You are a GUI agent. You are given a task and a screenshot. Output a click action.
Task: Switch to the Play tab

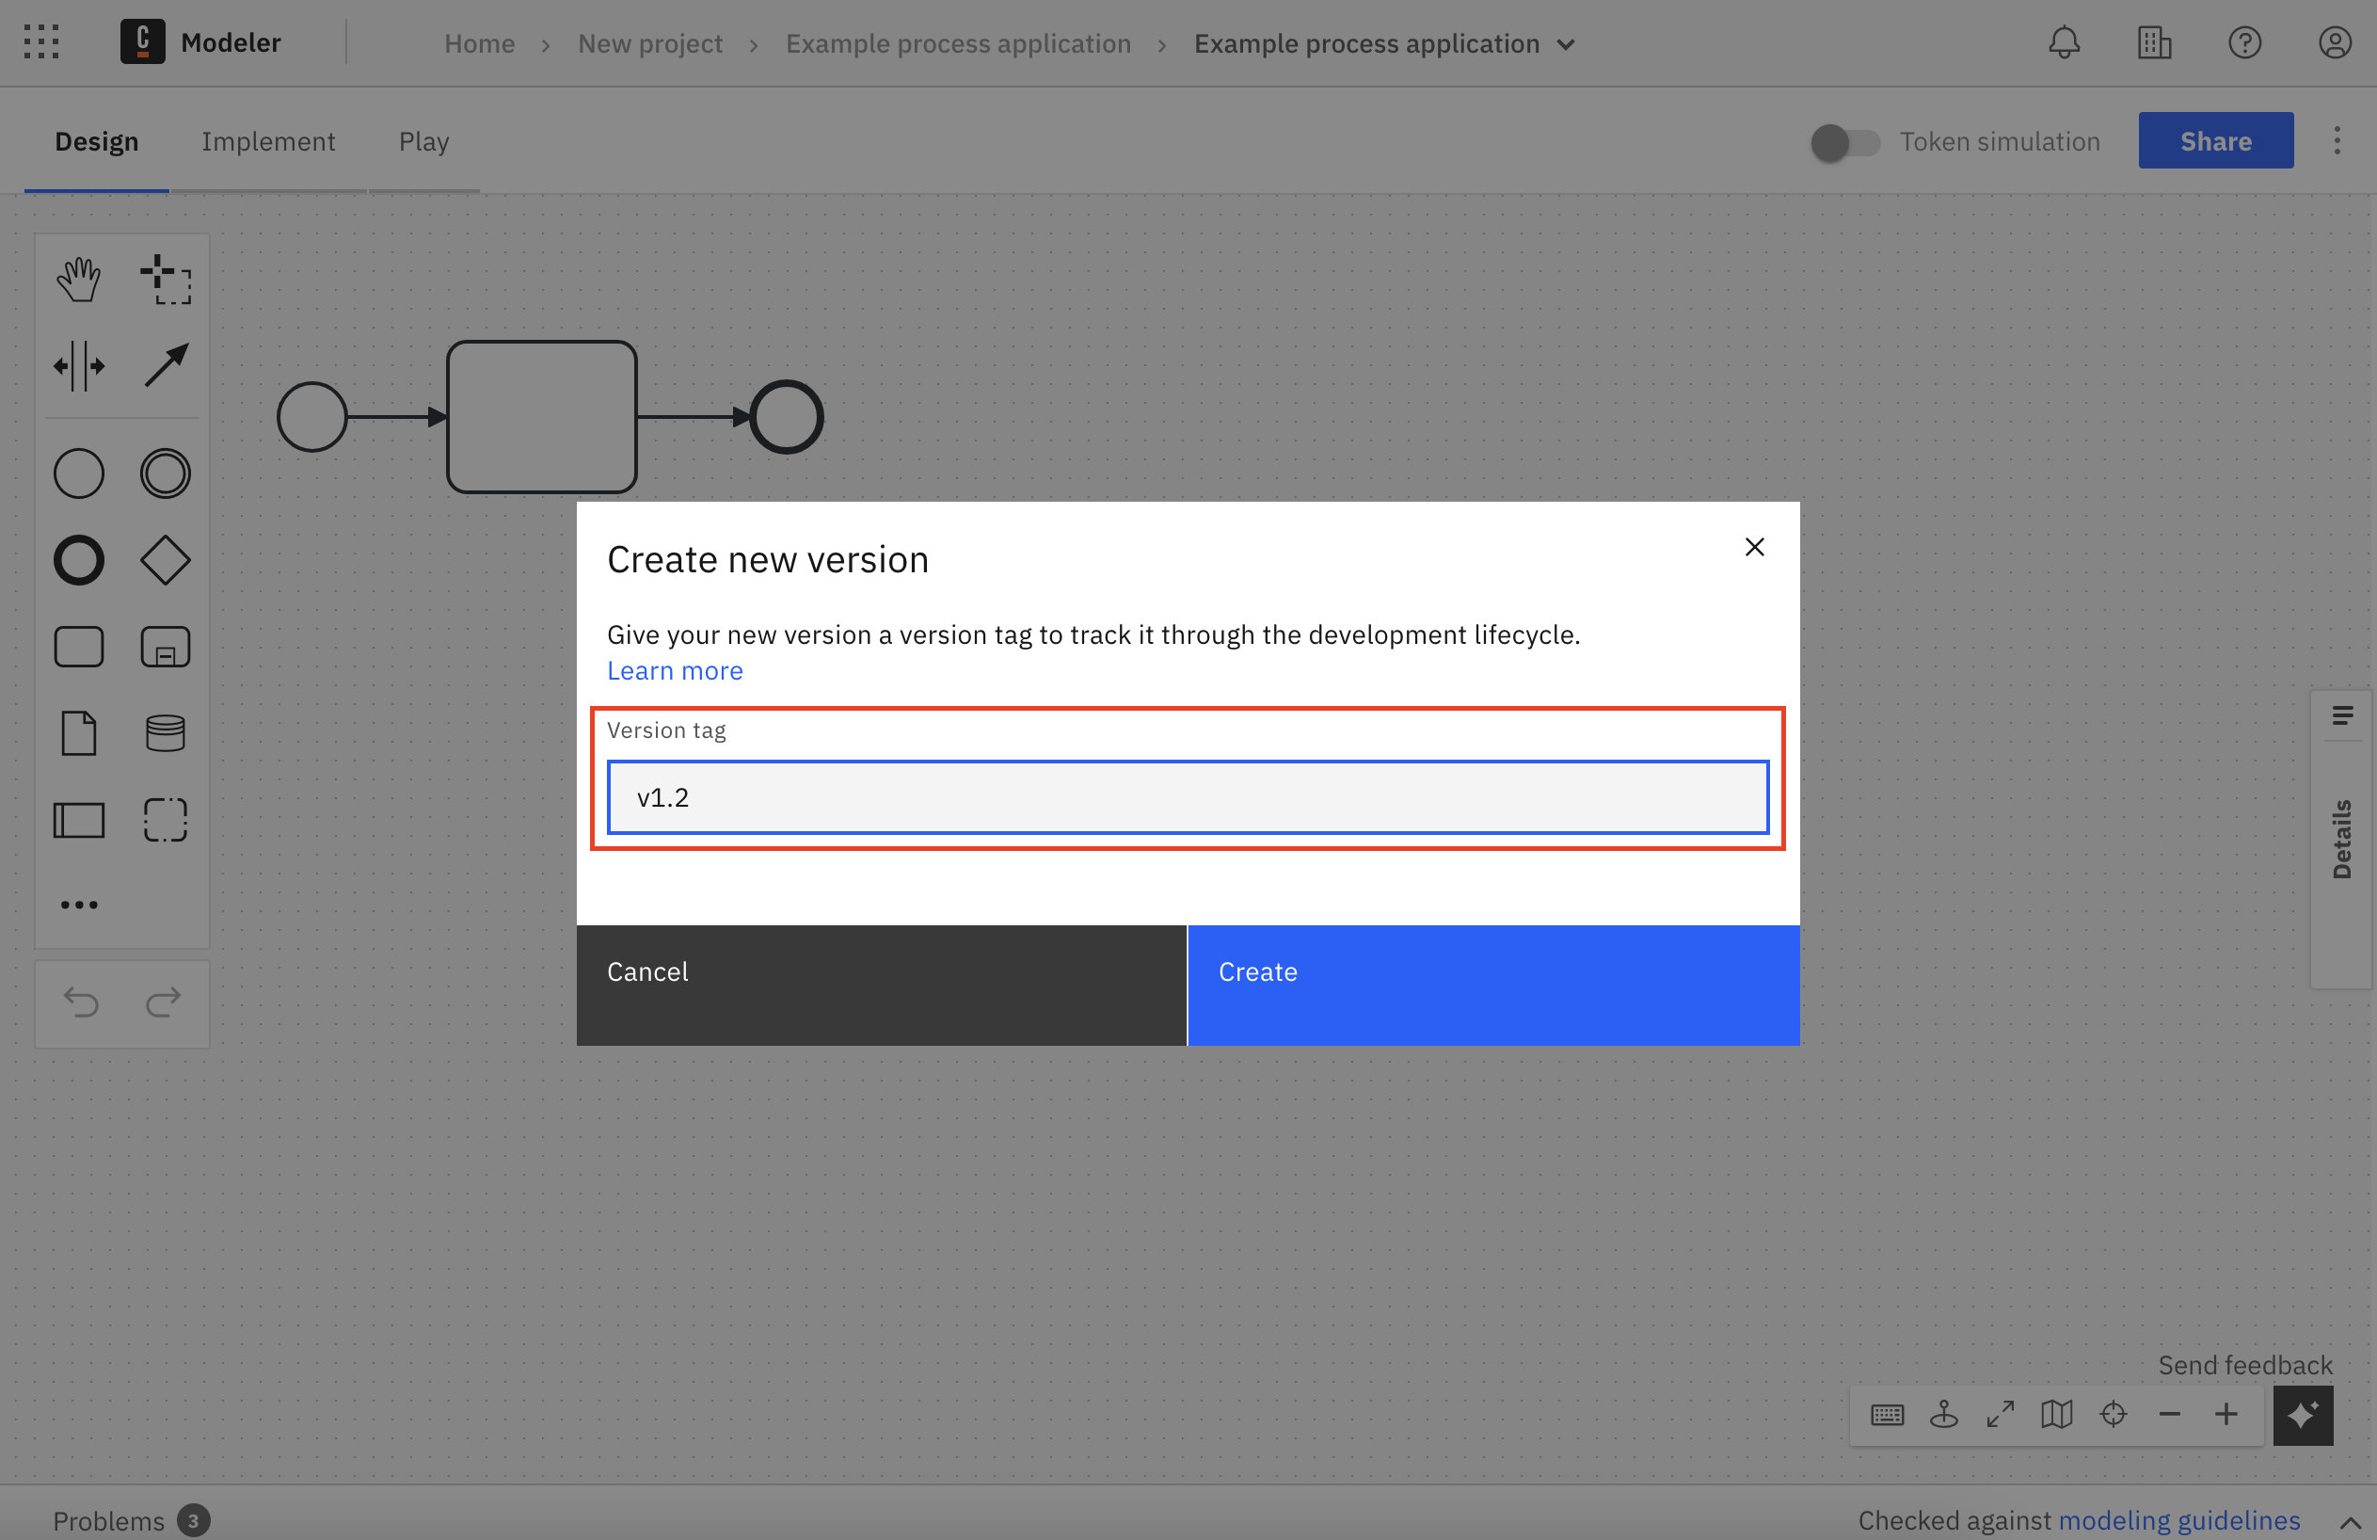point(423,140)
